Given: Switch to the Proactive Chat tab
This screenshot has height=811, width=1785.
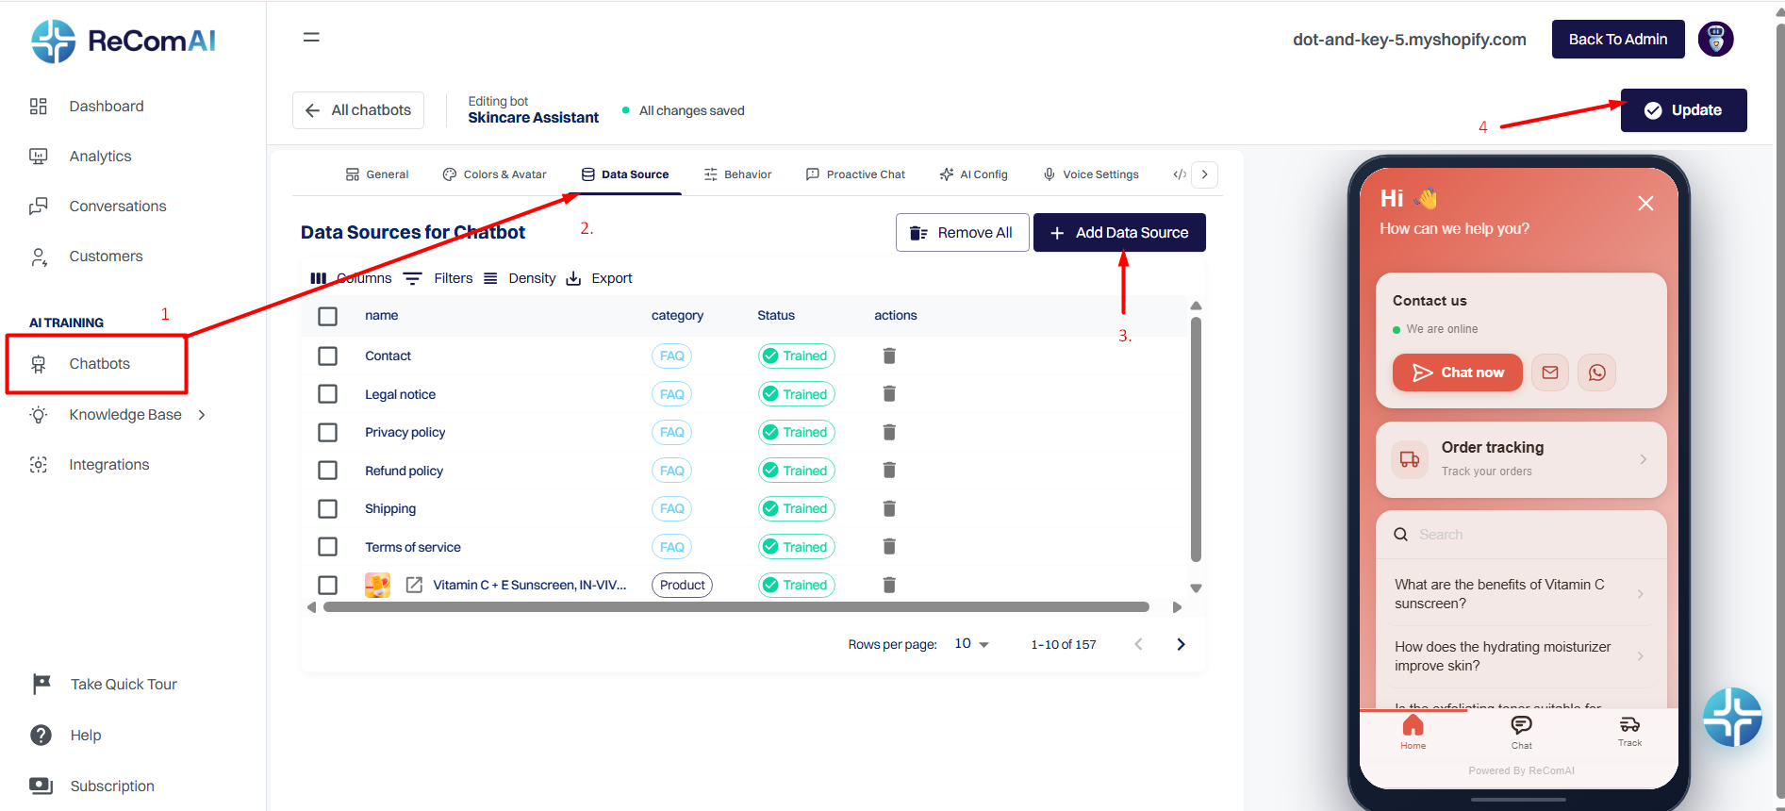Looking at the screenshot, I should 855,174.
